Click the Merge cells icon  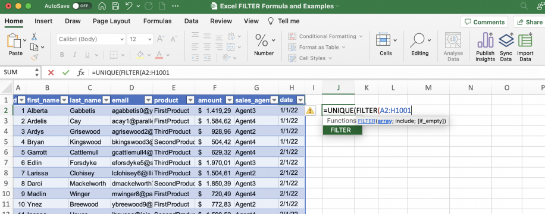click(231, 47)
